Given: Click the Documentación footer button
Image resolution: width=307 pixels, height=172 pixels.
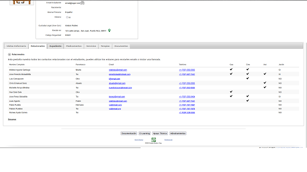Looking at the screenshot, I should (129, 133).
